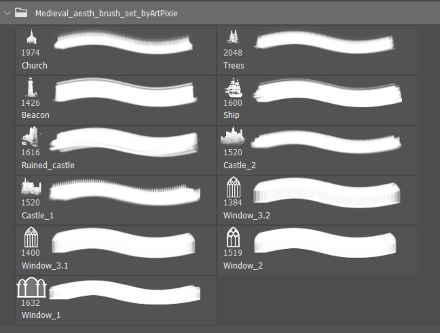Click the "Window_1" brush name
The width and height of the screenshot is (440, 333).
tap(41, 315)
